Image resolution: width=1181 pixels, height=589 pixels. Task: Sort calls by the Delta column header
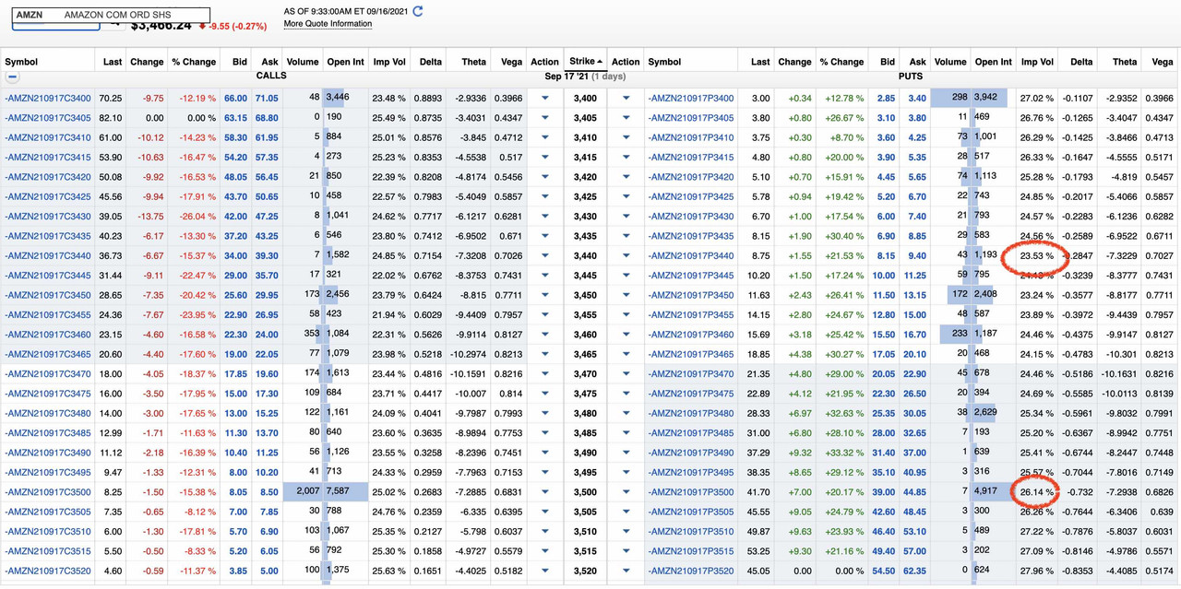coord(429,62)
